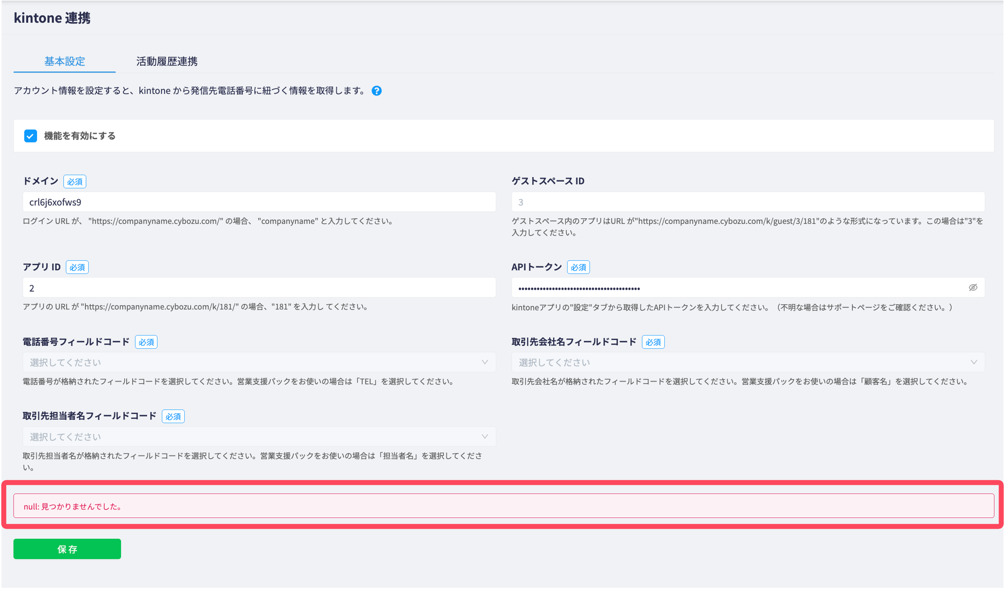
Task: Open the help icon beside the kintone description
Action: click(376, 91)
